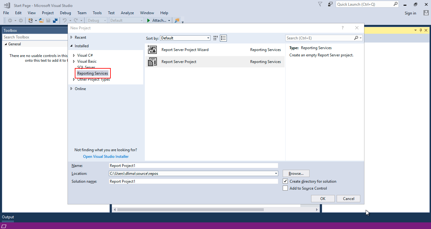Collapse the General toolbox section

pos(6,44)
